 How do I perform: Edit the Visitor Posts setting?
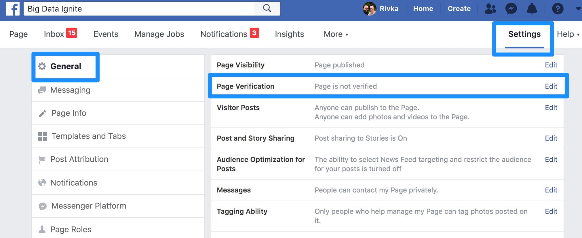coord(551,107)
